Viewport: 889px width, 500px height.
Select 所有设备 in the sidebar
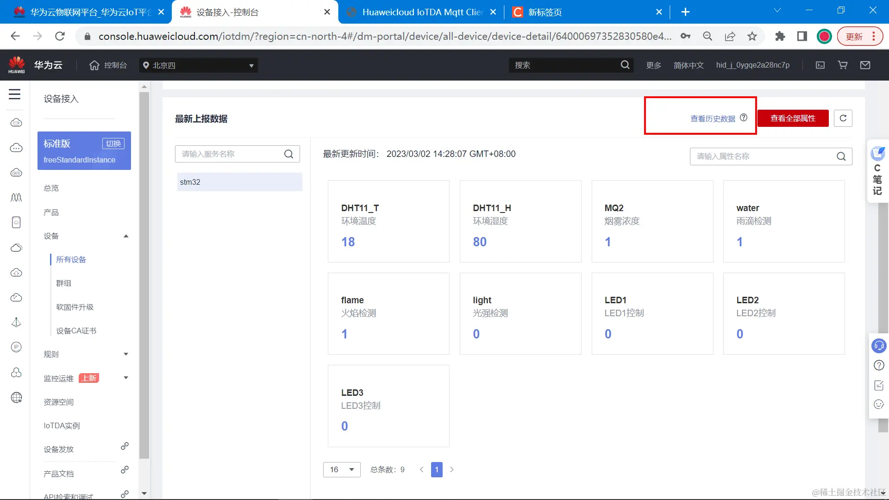tap(71, 260)
